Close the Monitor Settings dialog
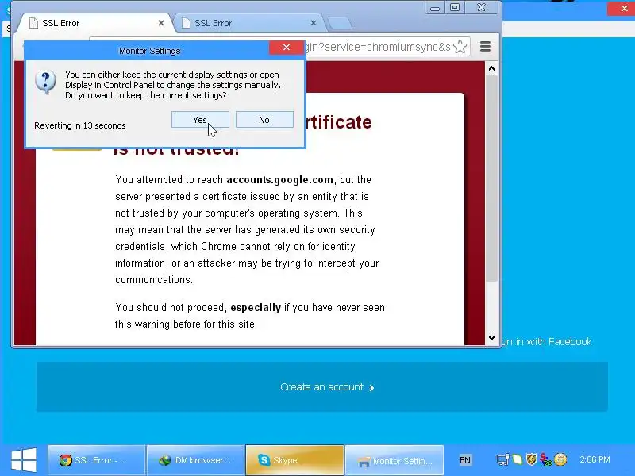Image resolution: width=635 pixels, height=476 pixels. point(287,48)
